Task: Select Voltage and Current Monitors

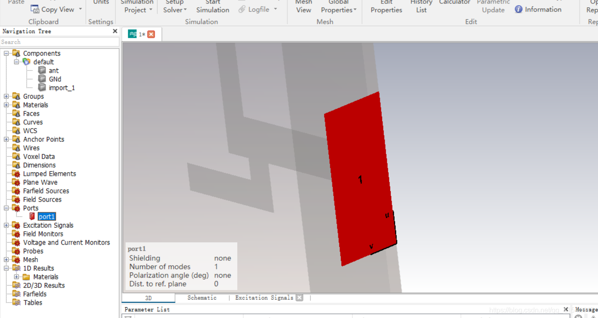Action: click(x=67, y=242)
